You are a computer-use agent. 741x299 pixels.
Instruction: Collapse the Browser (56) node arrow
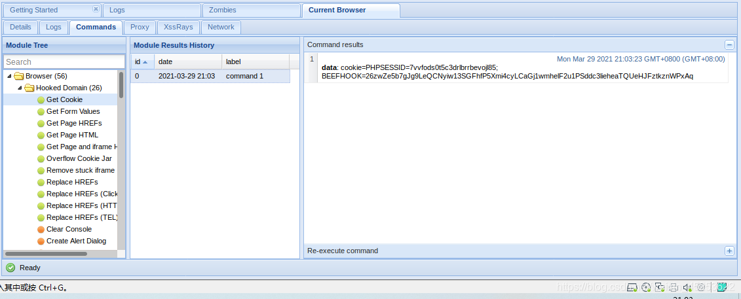coord(9,76)
